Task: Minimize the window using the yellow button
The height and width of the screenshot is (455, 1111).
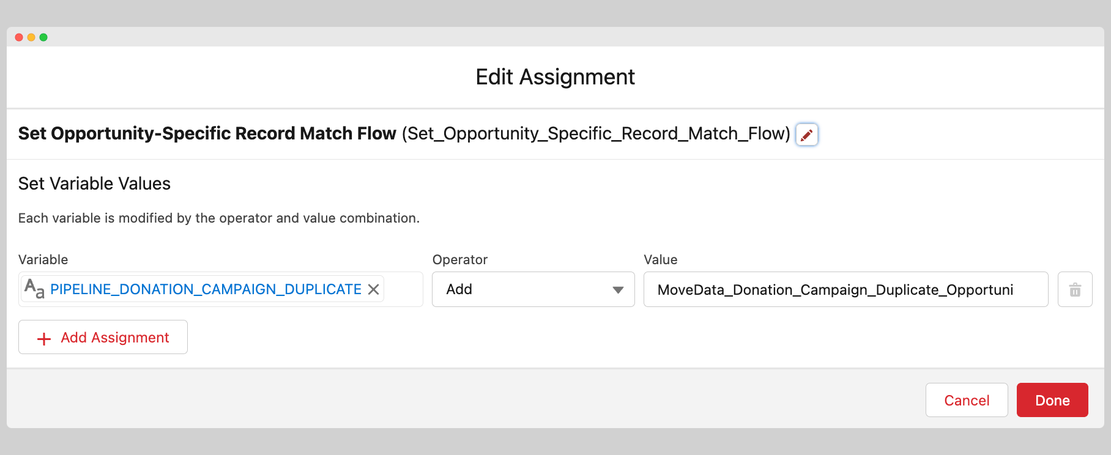Action: pos(31,37)
